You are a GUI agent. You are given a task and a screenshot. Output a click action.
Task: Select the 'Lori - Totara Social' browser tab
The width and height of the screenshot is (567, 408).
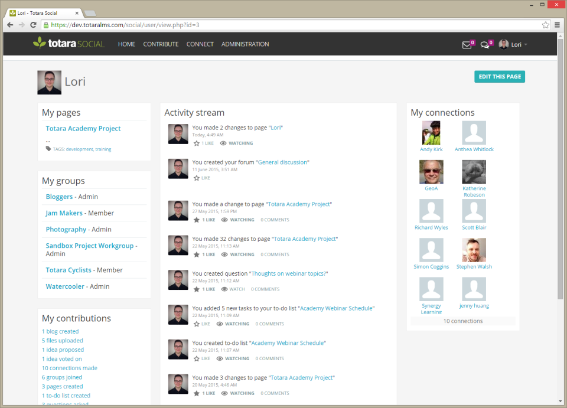44,13
